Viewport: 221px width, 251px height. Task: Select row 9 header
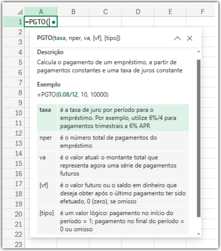tap(14, 103)
